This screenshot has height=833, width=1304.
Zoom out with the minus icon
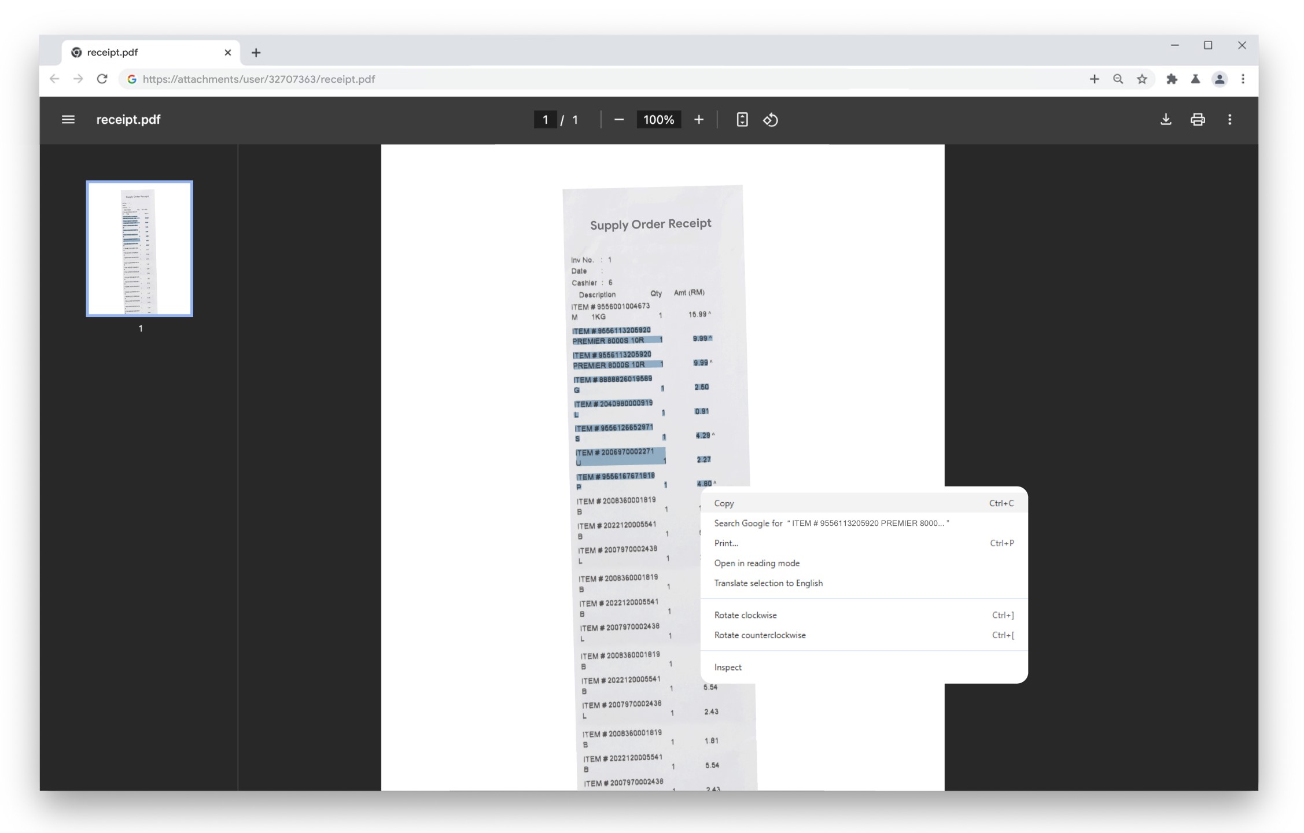pos(619,120)
